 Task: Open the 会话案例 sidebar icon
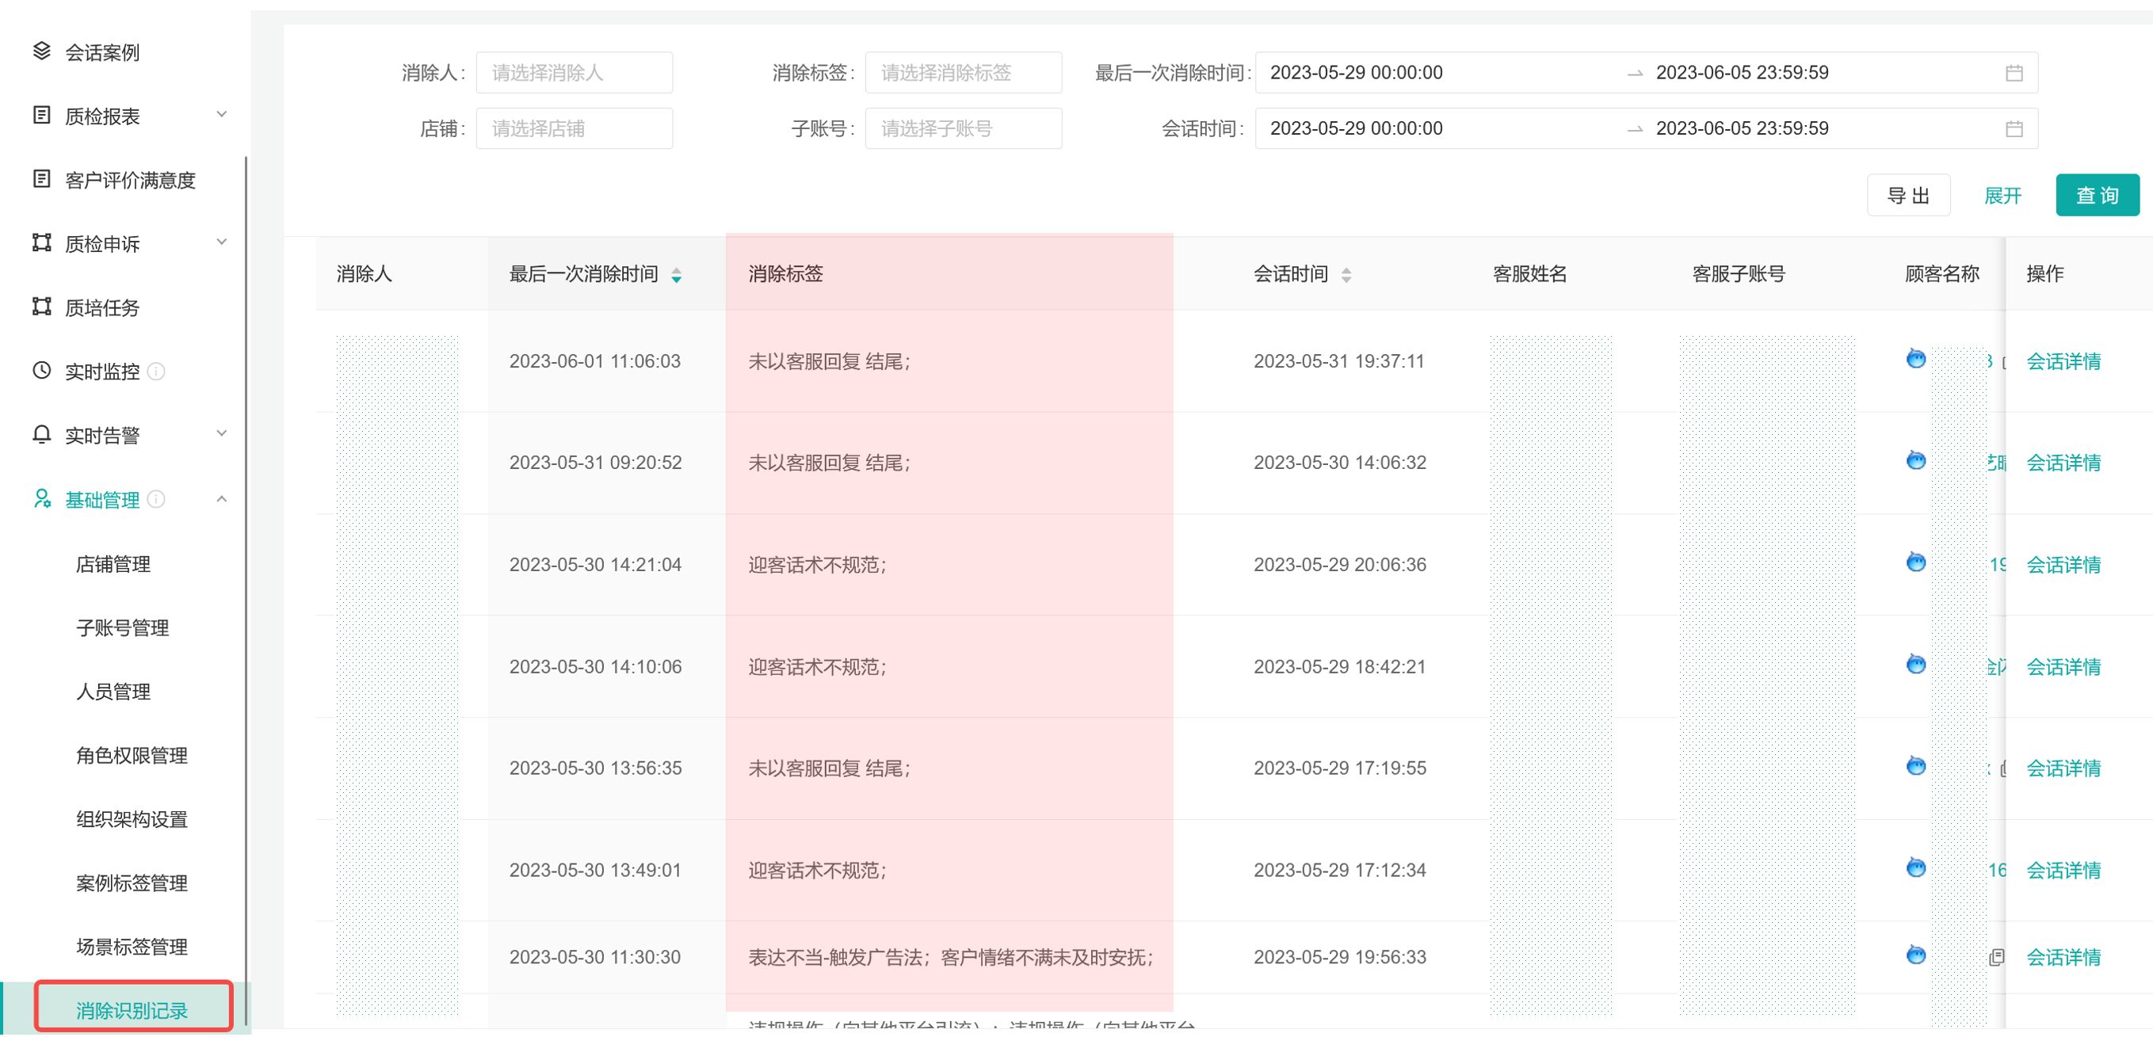click(42, 51)
